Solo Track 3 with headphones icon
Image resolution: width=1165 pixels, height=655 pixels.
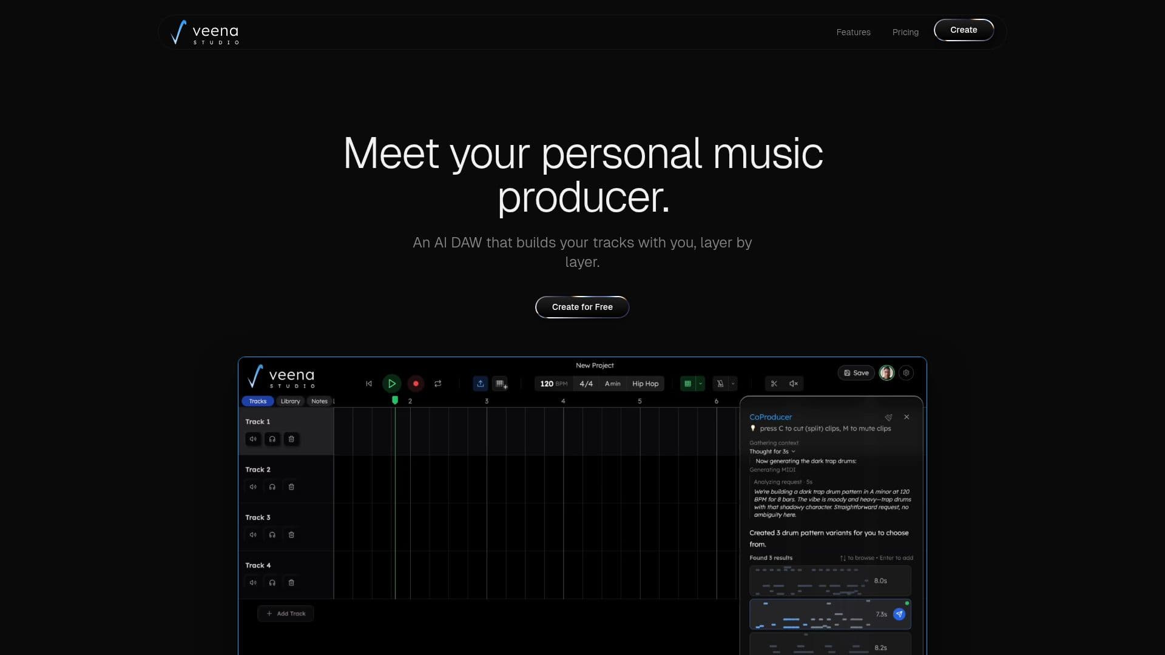click(272, 535)
